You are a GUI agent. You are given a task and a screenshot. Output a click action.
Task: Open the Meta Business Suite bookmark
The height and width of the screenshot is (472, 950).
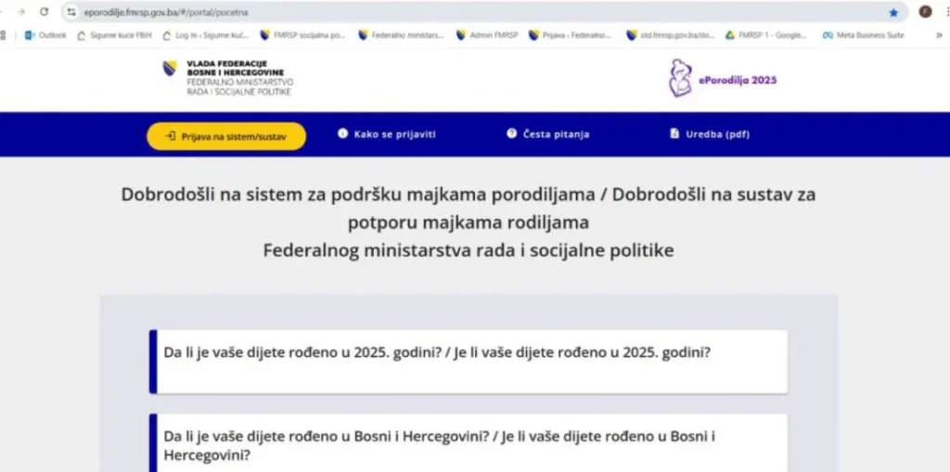tap(863, 35)
